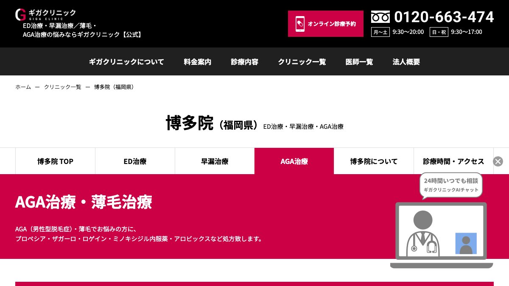Open クリニック一覧 menu item
The width and height of the screenshot is (509, 286).
(x=302, y=61)
